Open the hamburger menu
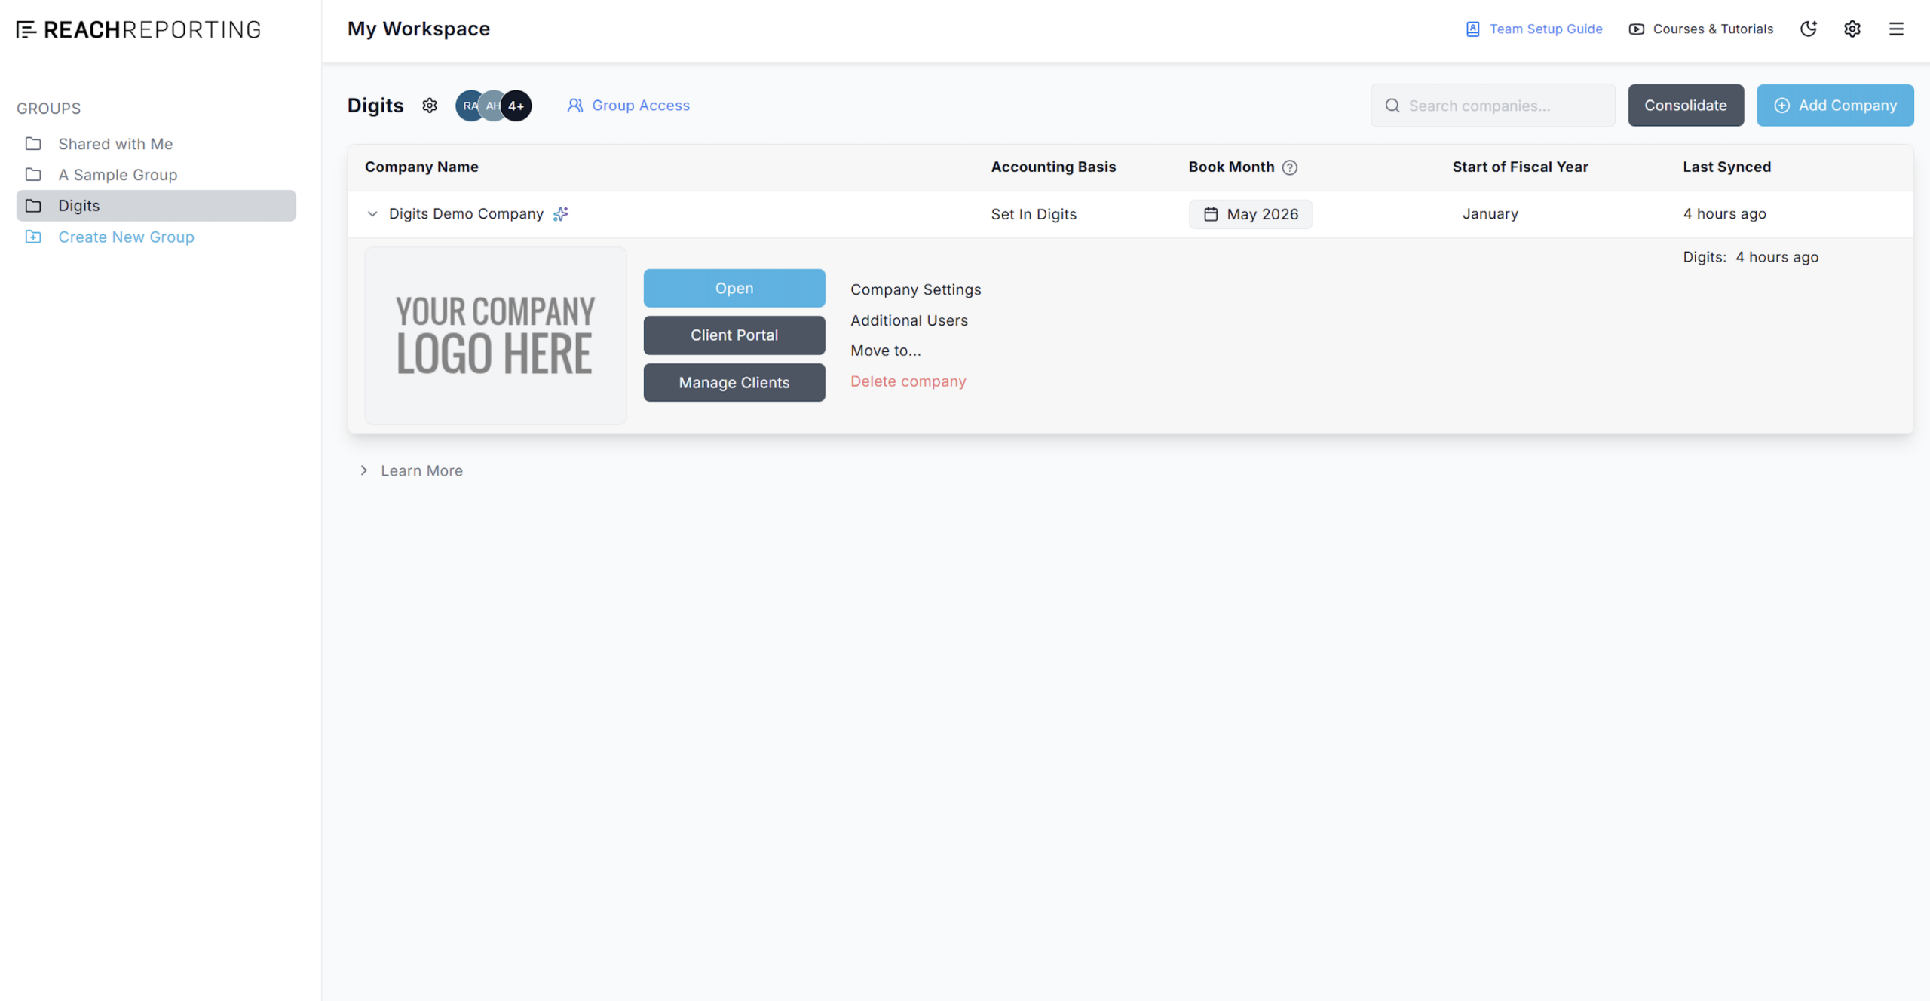The image size is (1930, 1001). tap(1896, 29)
